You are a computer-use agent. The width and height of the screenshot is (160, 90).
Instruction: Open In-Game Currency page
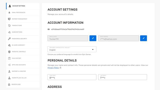23,45
